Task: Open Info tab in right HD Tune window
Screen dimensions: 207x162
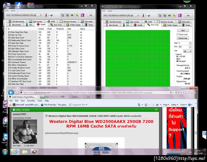Action: pos(126,25)
